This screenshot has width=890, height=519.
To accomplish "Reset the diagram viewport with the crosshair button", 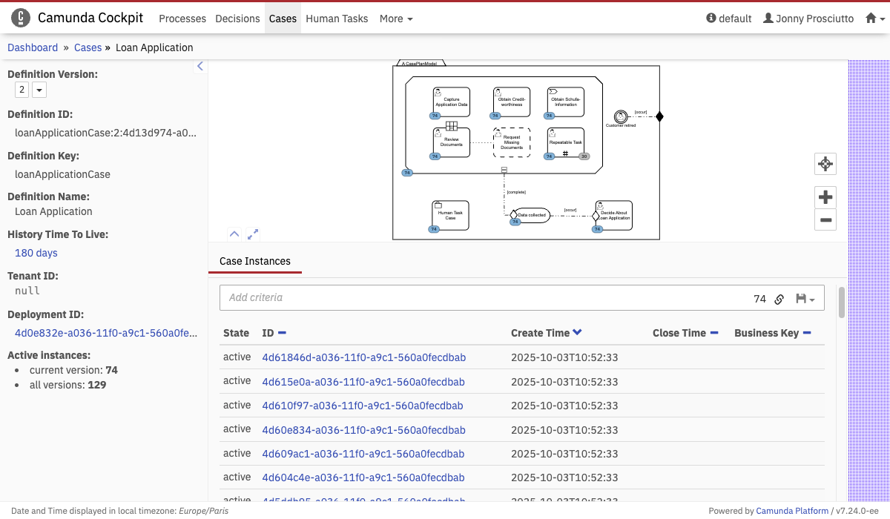I will [x=825, y=164].
